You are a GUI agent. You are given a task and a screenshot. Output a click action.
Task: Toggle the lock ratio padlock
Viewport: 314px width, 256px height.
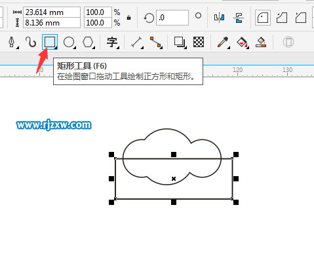128,18
